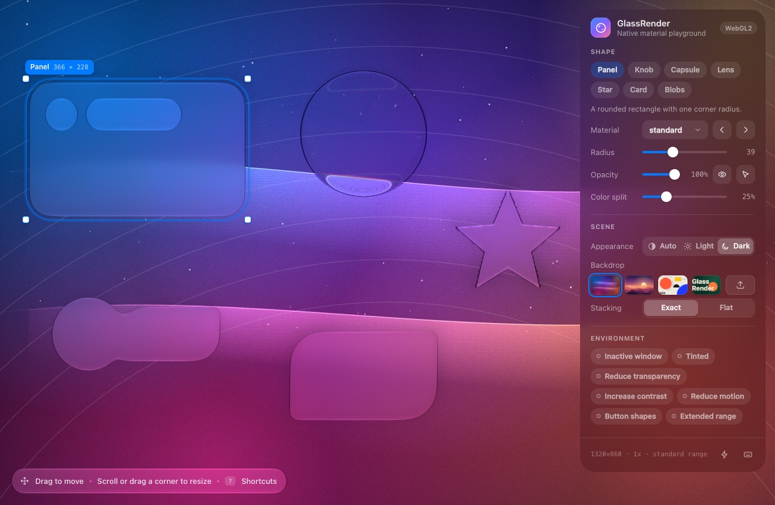Open the Material dropdown showing standard
The image size is (775, 505).
pos(675,130)
